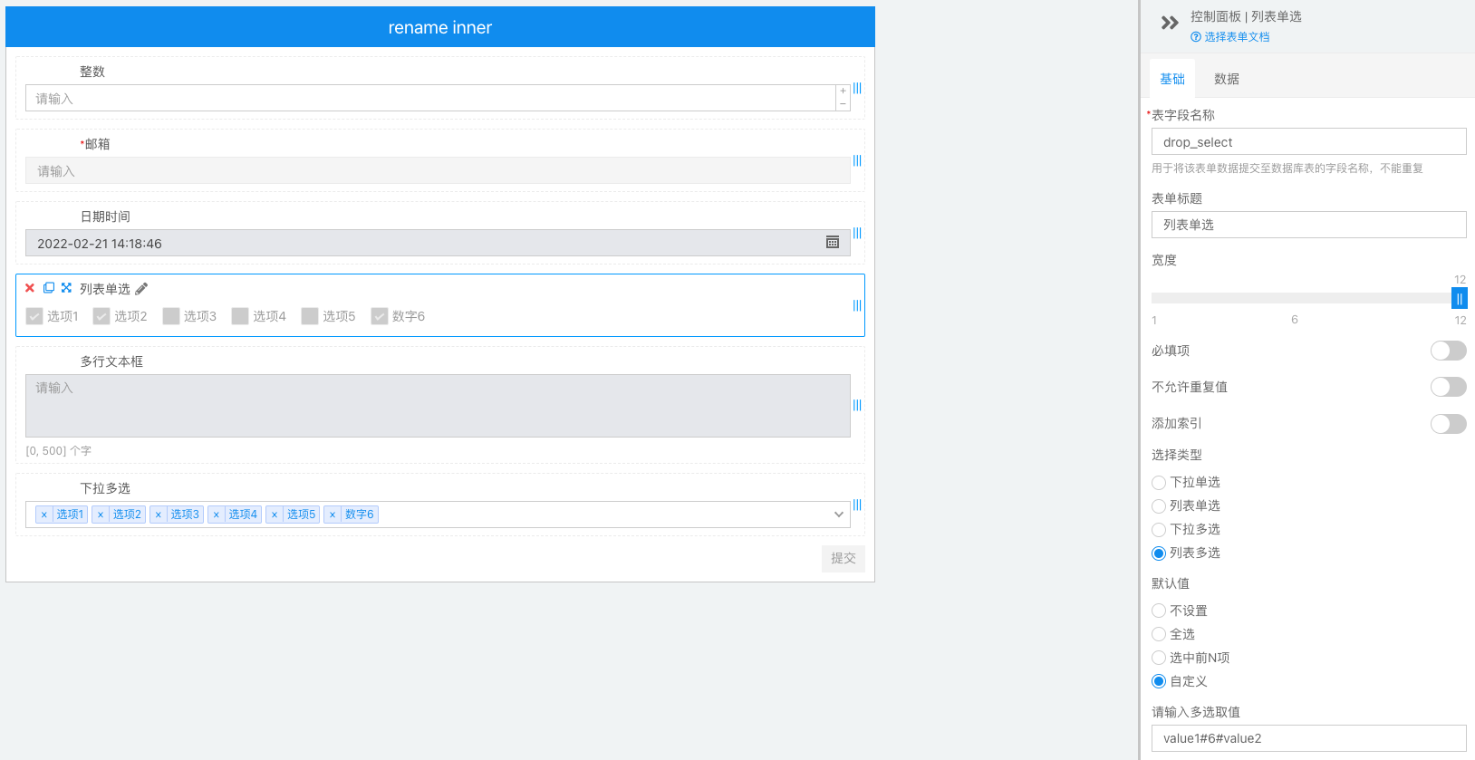Open the calendar icon in 日期时间 field
Image resolution: width=1475 pixels, height=760 pixels.
(833, 242)
